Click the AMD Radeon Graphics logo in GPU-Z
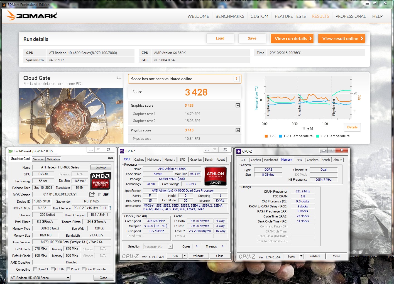This screenshot has width=394, height=284. 101,180
